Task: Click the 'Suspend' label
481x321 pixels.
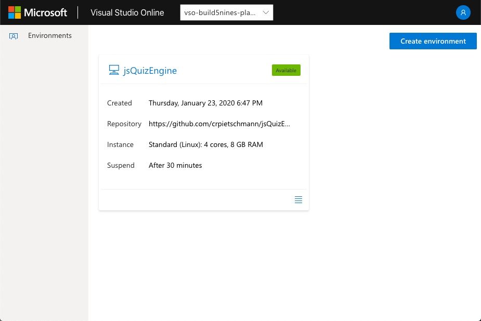Action: (121, 165)
